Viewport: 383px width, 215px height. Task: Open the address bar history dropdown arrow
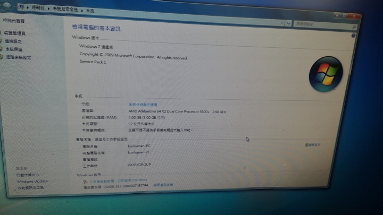(282, 23)
